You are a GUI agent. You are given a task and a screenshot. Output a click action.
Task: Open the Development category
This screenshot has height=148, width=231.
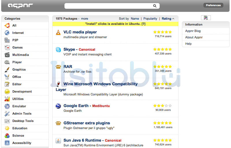(x=22, y=92)
